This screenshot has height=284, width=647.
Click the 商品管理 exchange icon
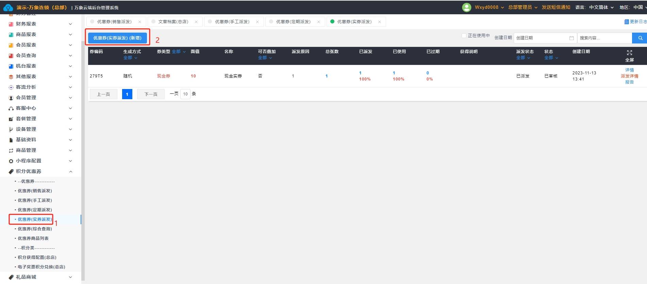tap(11, 150)
